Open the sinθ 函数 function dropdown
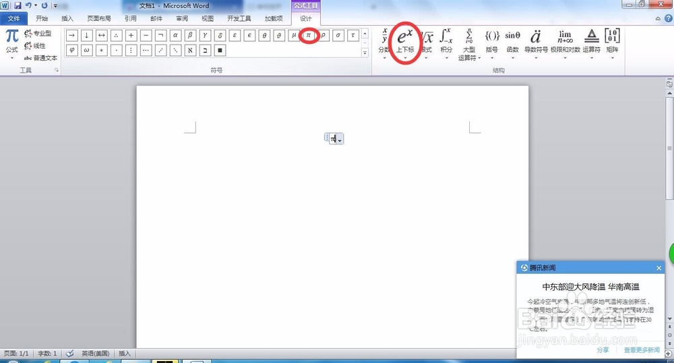The image size is (674, 363). (512, 44)
